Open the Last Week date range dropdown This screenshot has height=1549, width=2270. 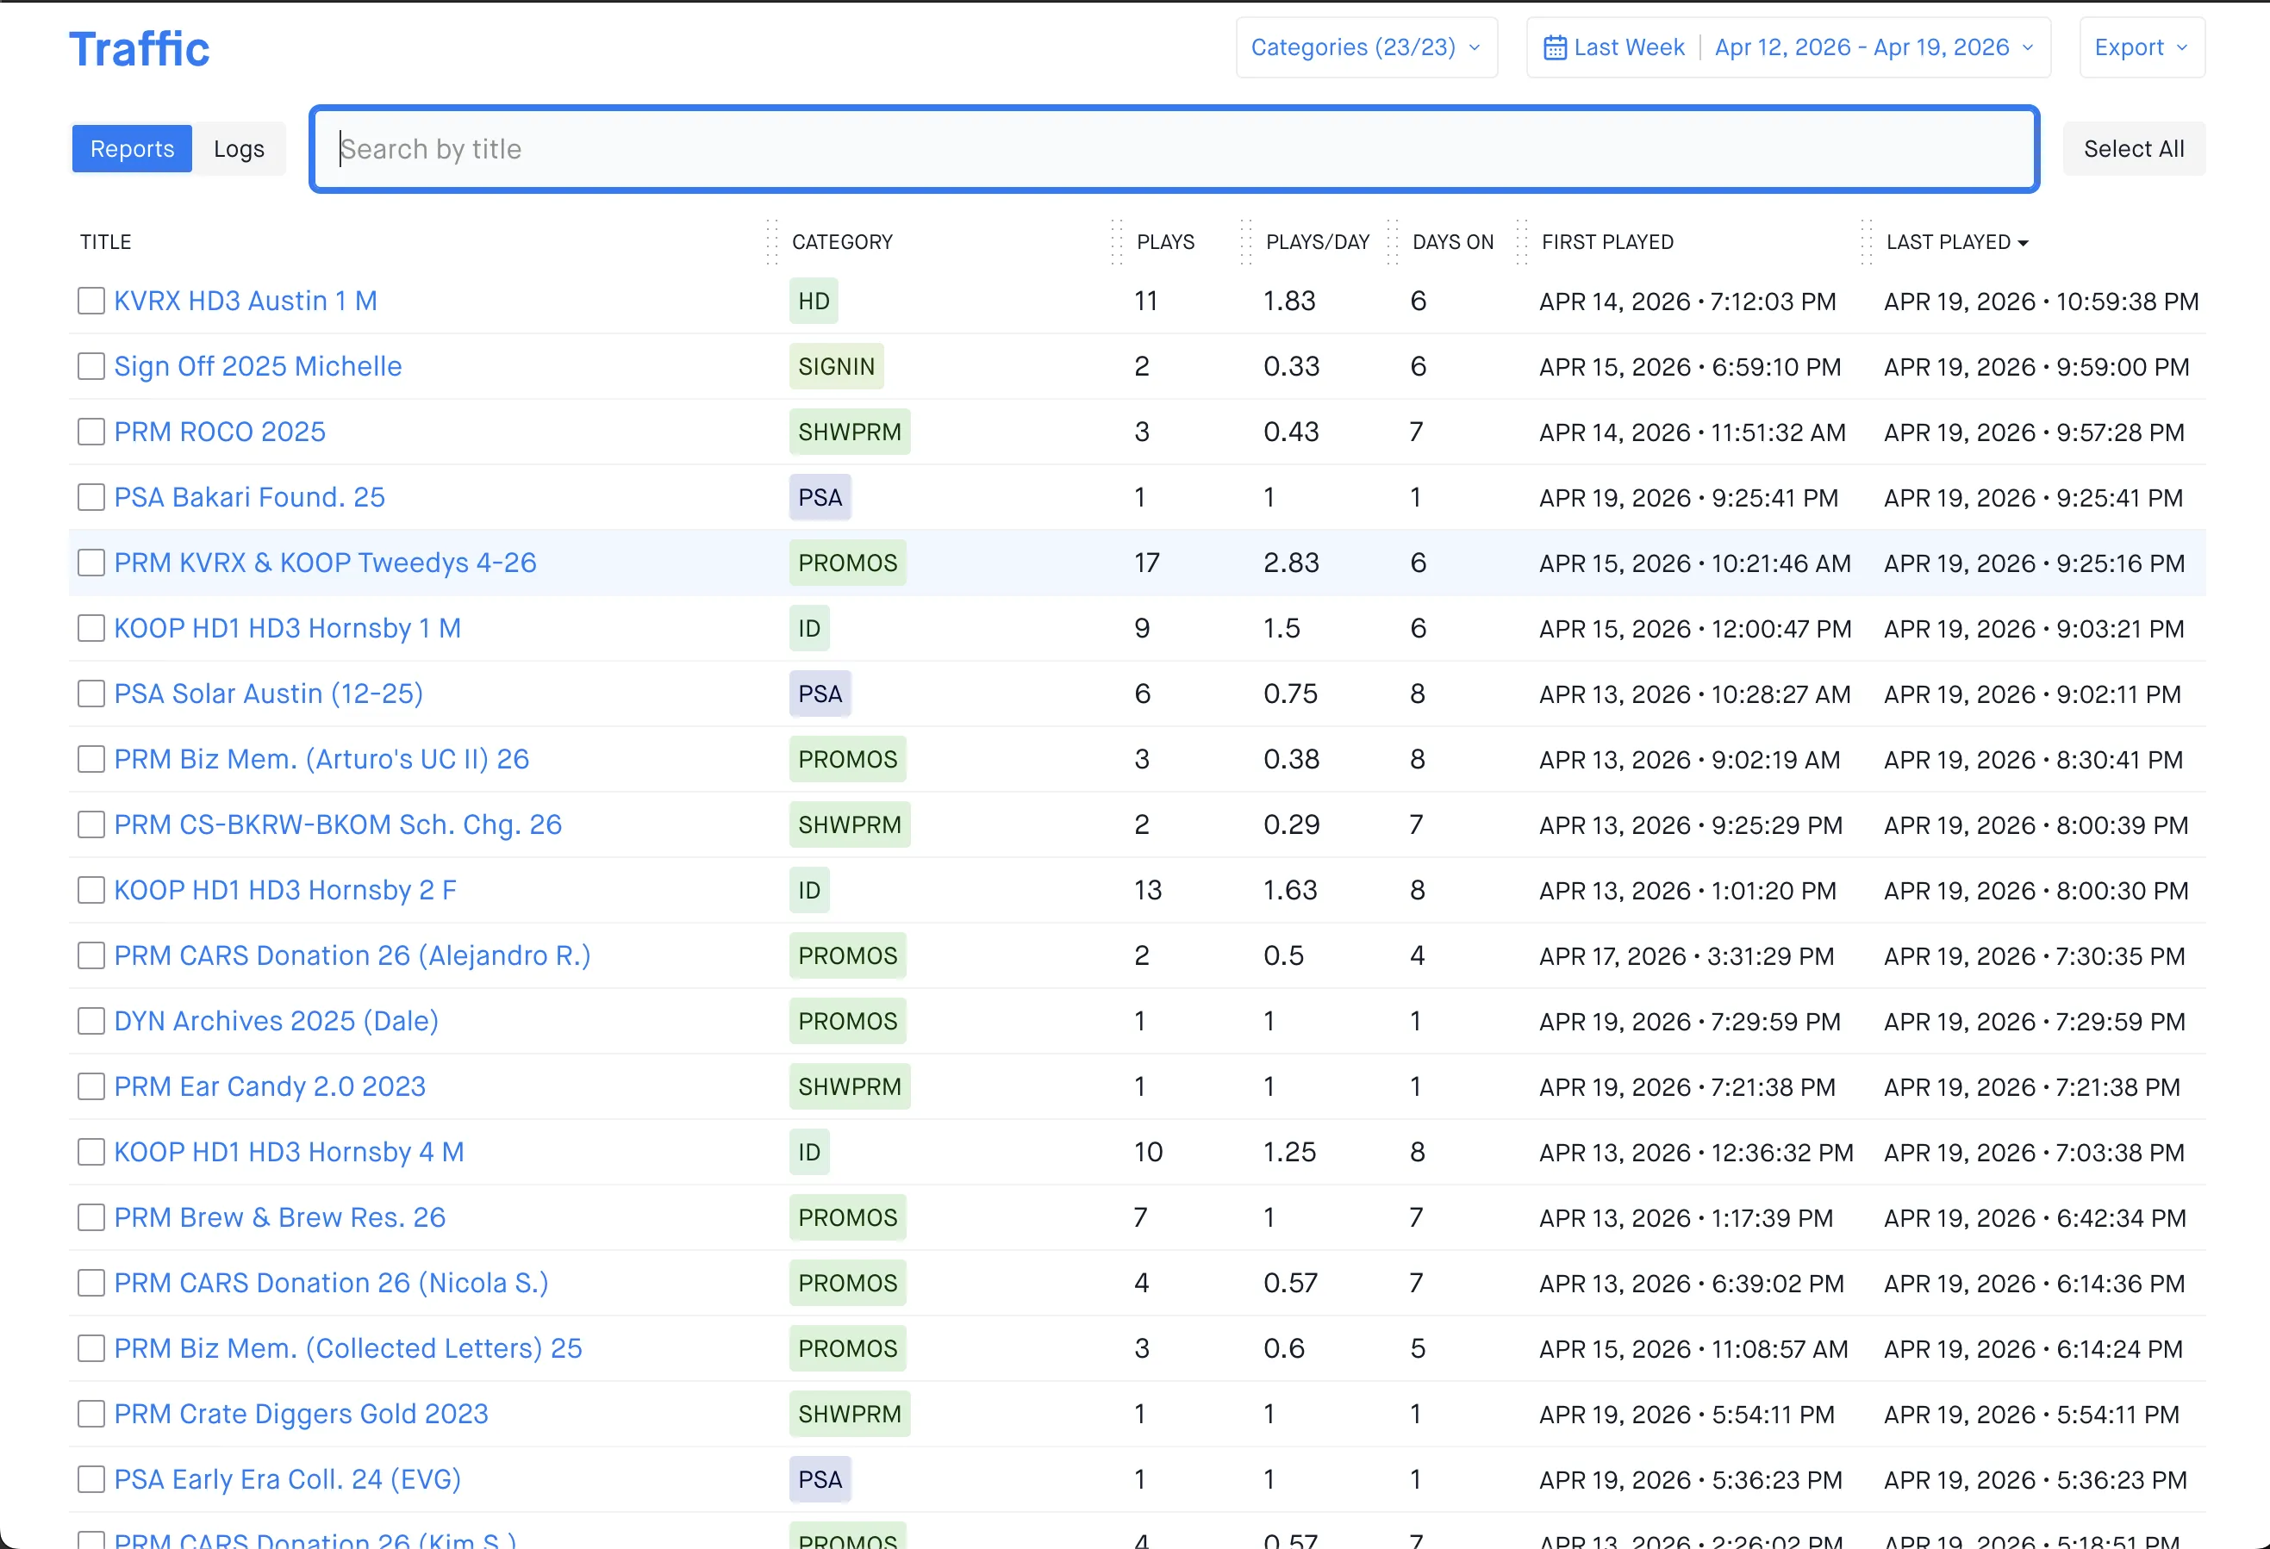[x=1787, y=47]
